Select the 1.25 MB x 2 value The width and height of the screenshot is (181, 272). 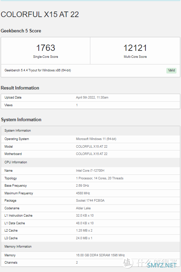84,231
